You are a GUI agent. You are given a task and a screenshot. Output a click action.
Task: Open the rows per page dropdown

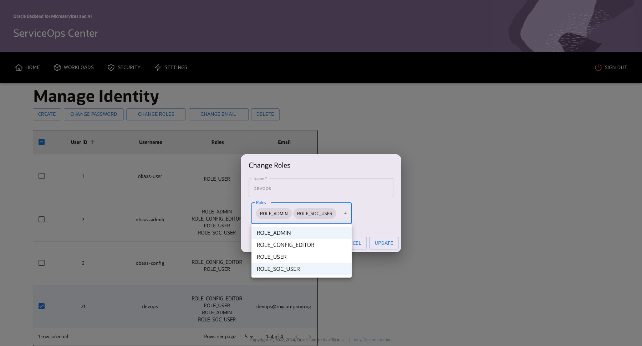coord(249,337)
